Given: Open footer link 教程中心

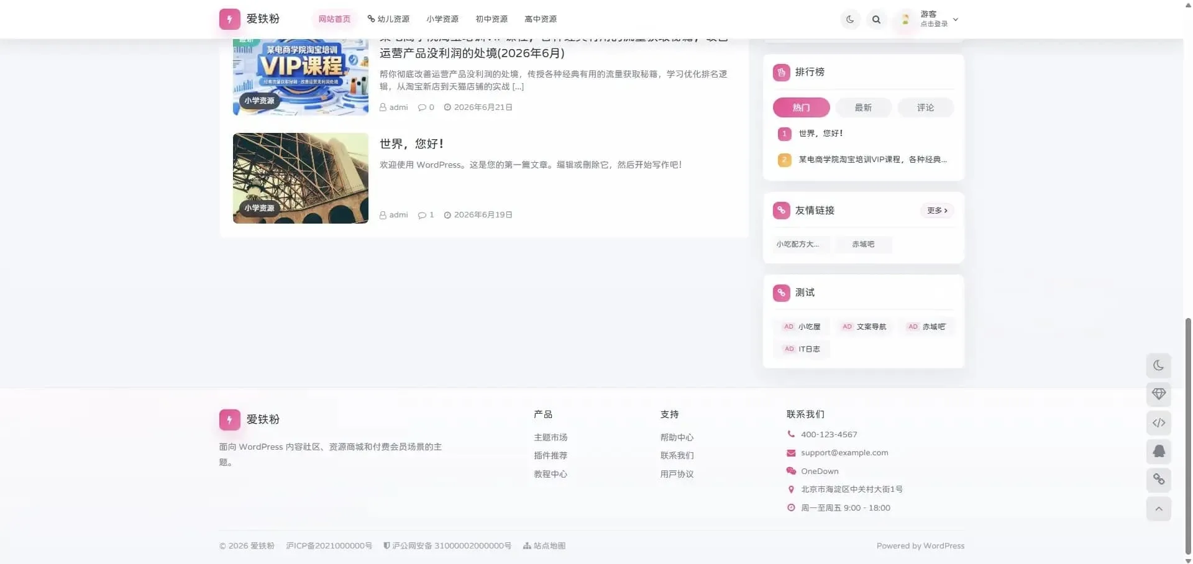Looking at the screenshot, I should click(x=551, y=474).
